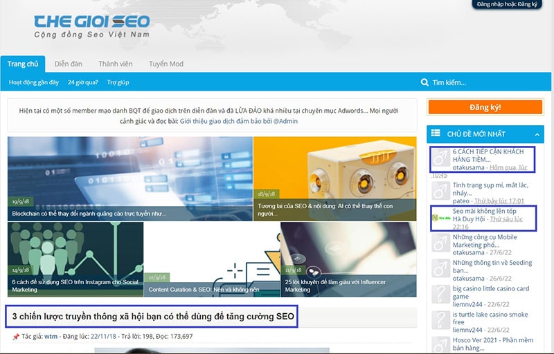Click Đăng nhập hoặc Đăng ký button
This screenshot has width=554, height=354.
(x=507, y=4)
